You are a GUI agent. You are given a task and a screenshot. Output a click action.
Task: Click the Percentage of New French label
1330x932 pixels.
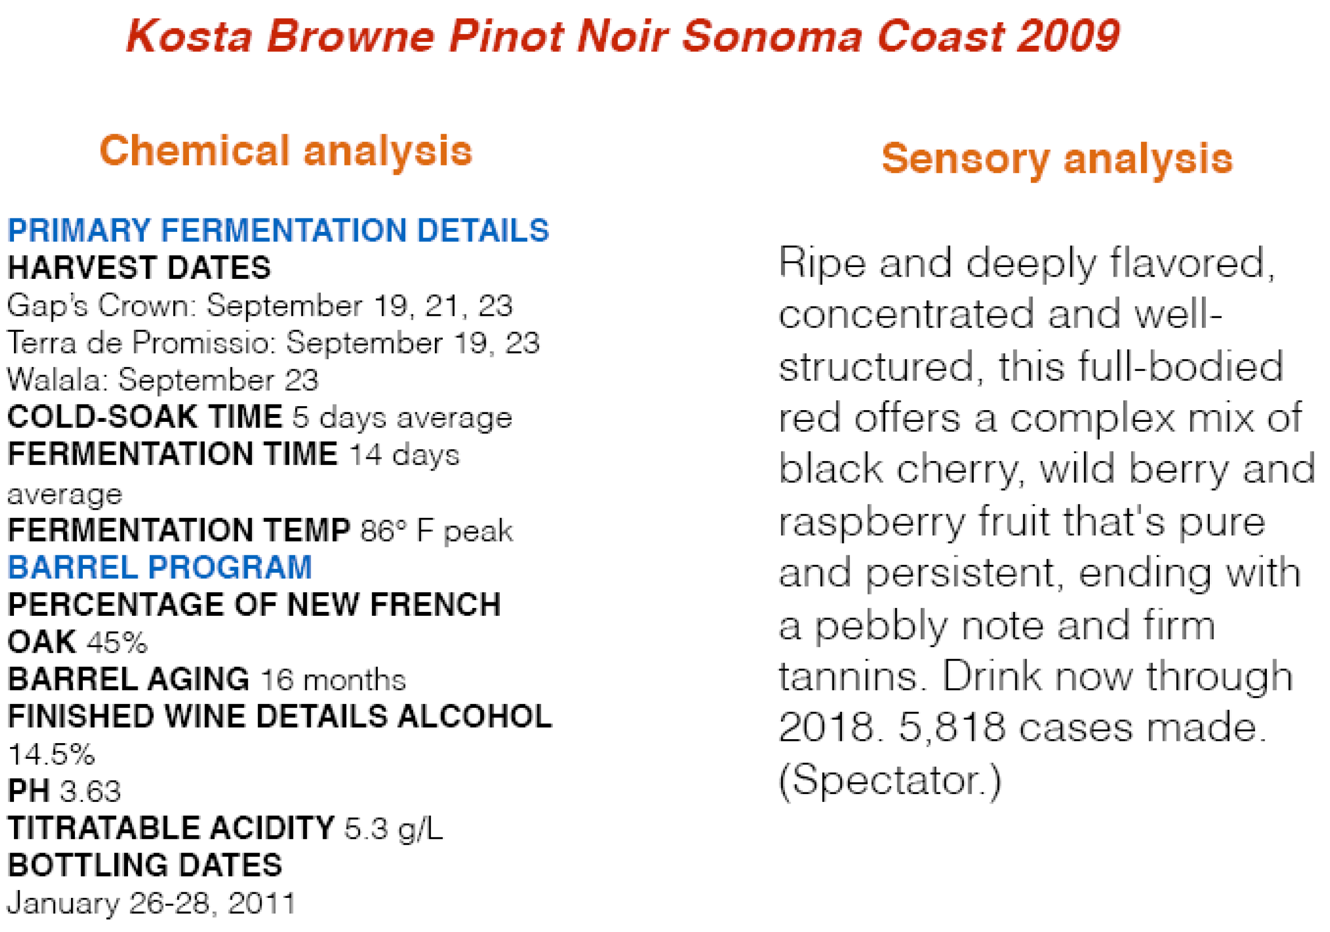[x=254, y=605]
